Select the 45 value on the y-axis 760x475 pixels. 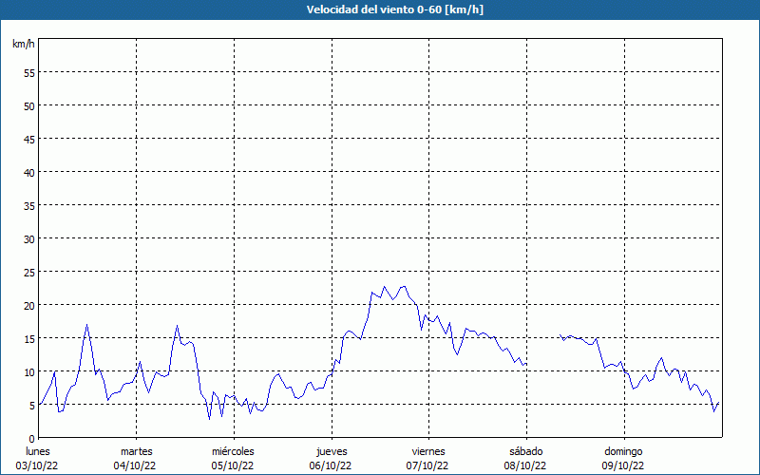(x=29, y=139)
